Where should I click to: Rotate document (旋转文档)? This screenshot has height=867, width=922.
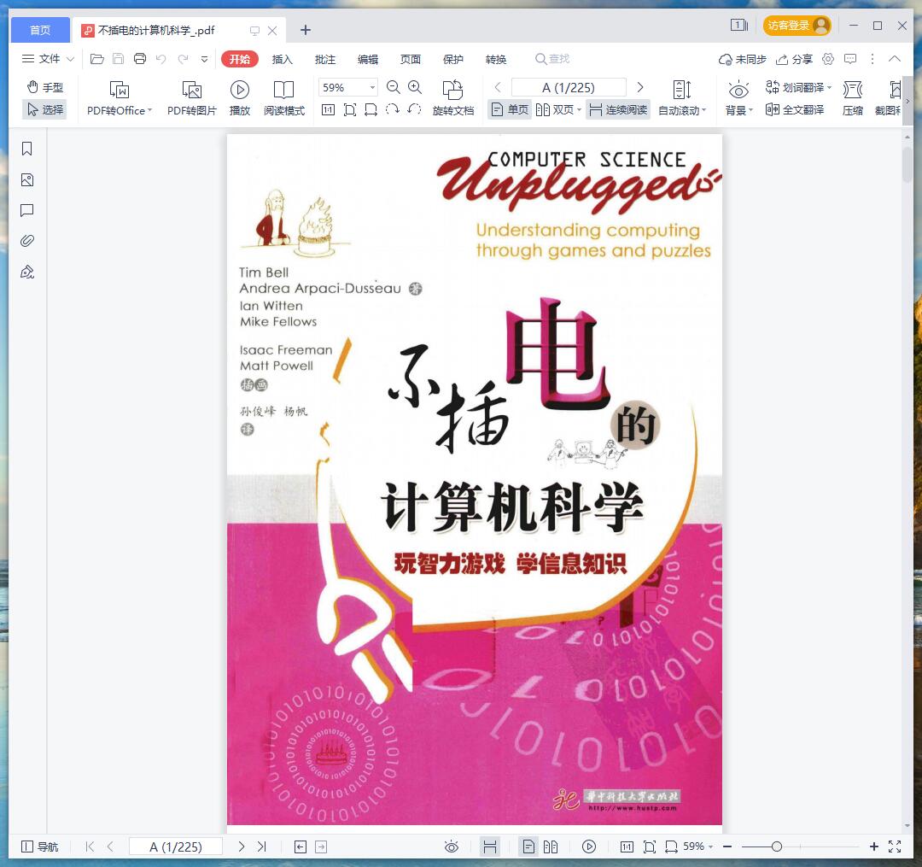tap(452, 98)
